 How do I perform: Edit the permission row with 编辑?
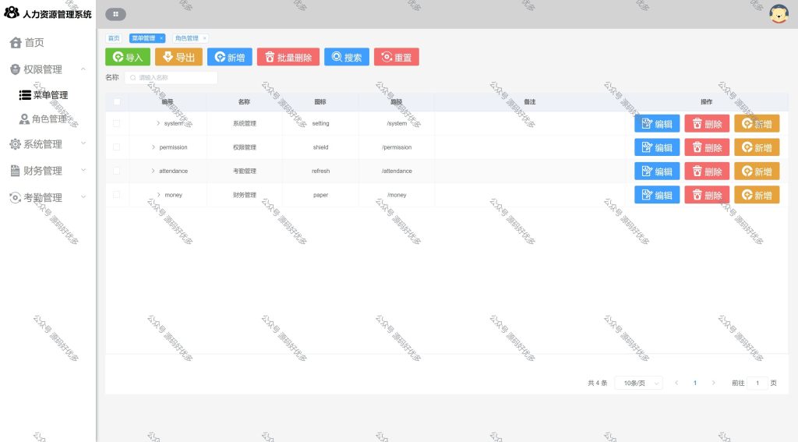pyautogui.click(x=657, y=147)
